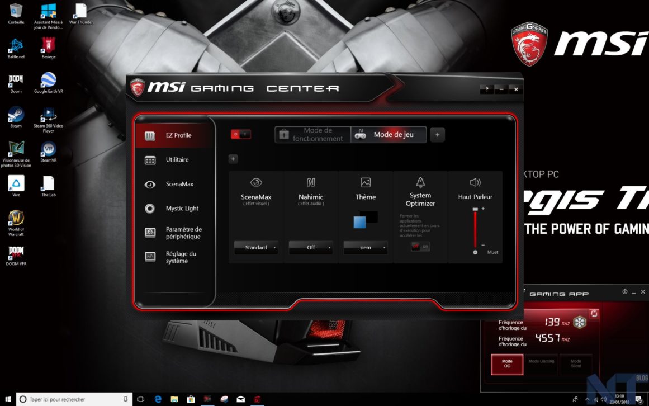649x406 pixels.
Task: Select The Lab desktop icon
Action: point(49,186)
